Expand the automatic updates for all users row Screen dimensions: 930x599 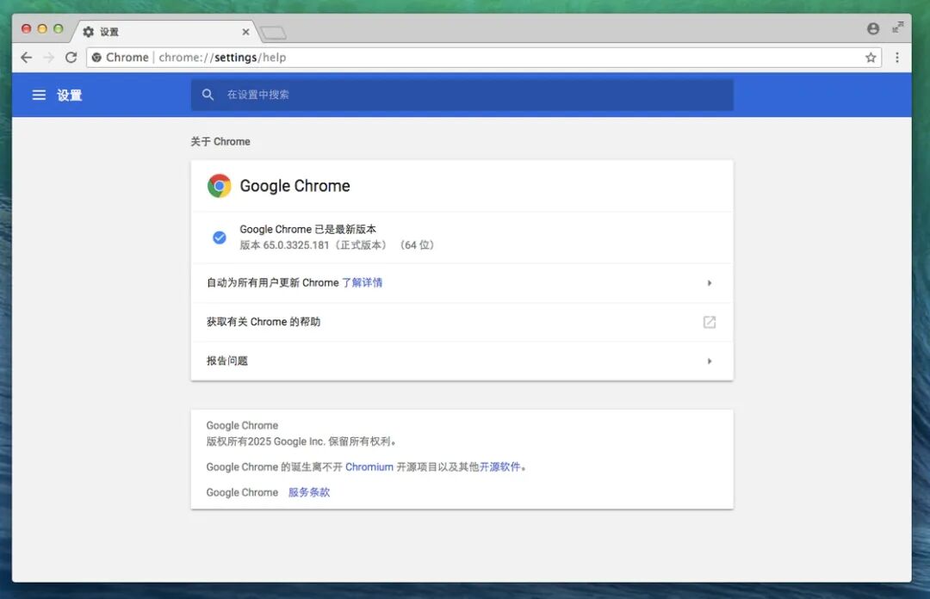pyautogui.click(x=462, y=283)
